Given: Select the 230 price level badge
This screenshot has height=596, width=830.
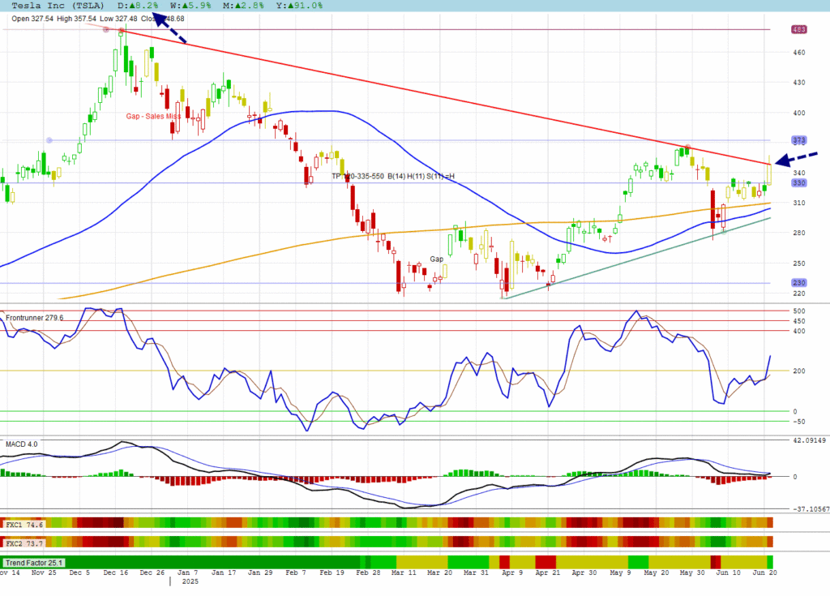Looking at the screenshot, I should pyautogui.click(x=798, y=283).
